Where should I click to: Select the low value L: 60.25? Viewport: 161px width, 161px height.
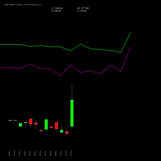point(82,11)
